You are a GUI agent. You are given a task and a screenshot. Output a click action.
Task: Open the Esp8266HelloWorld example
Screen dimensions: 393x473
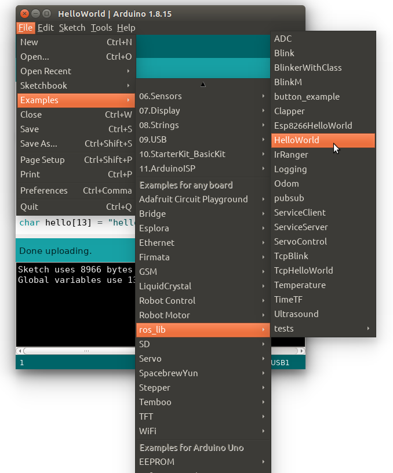click(323, 126)
